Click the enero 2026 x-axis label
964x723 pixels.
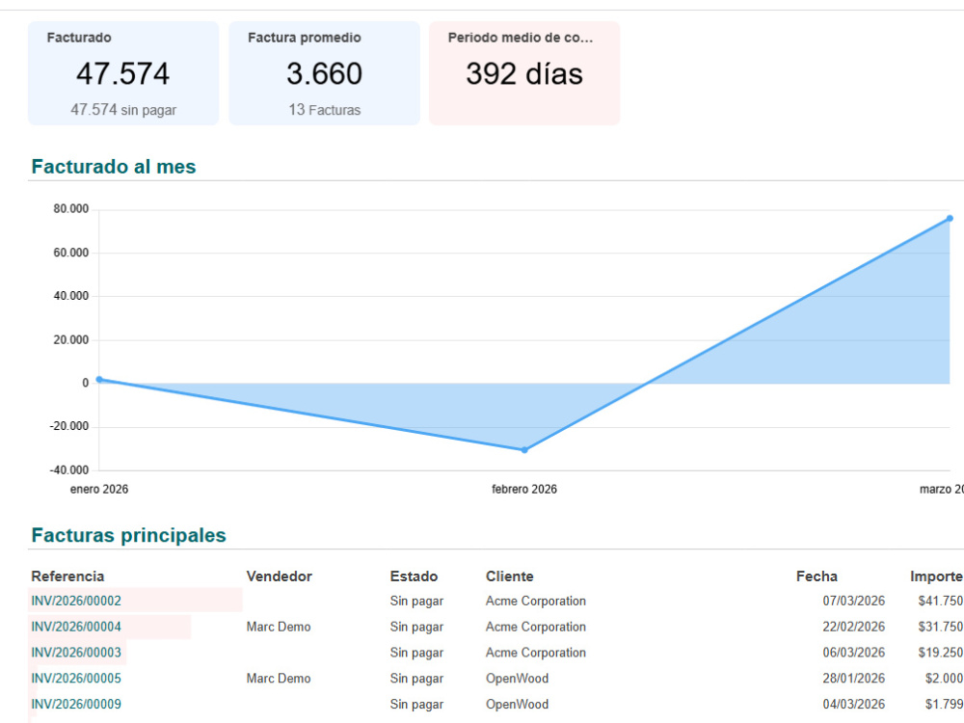tap(99, 490)
